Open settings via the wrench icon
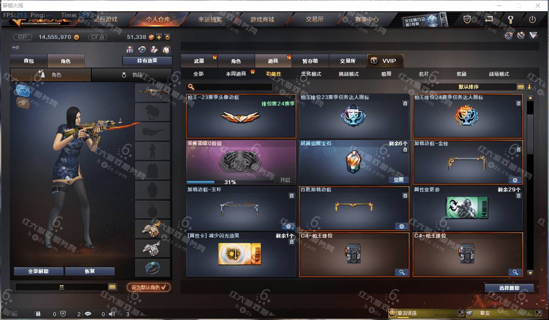549x320 pixels. 510,19
